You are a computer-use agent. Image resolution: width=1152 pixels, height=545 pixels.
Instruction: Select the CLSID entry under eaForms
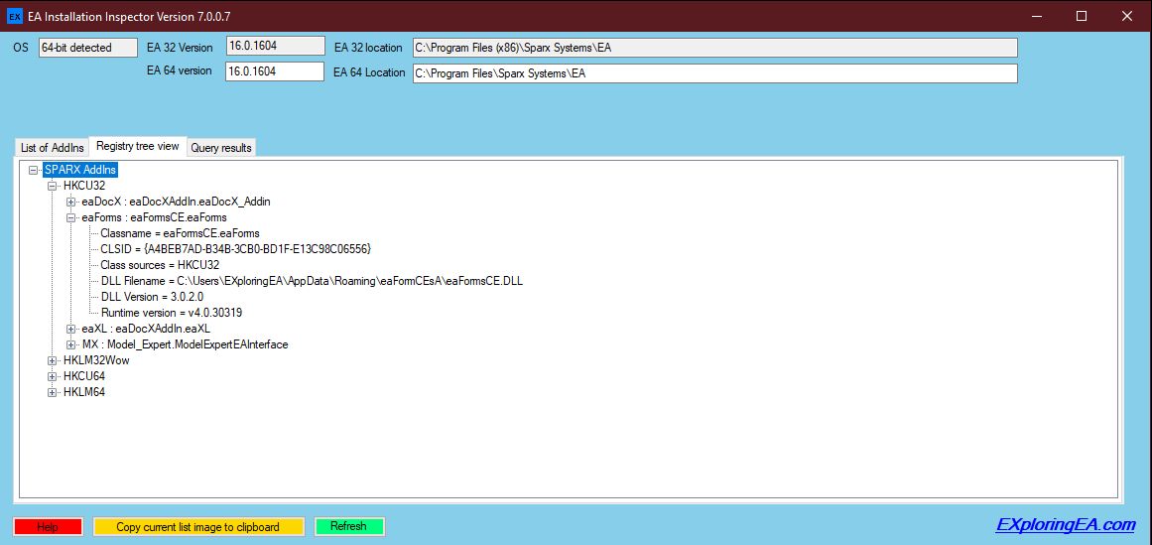click(x=235, y=249)
